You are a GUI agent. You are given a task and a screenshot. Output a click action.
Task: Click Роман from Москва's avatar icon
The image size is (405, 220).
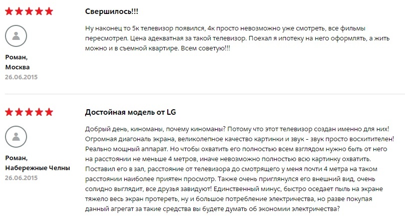click(x=16, y=36)
